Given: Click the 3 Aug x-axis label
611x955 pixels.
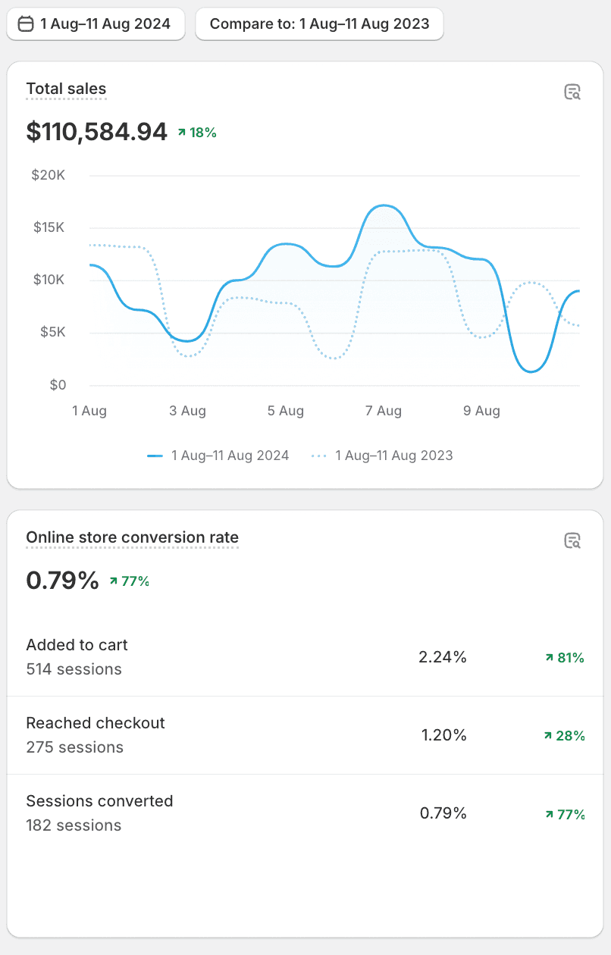Looking at the screenshot, I should pyautogui.click(x=188, y=411).
